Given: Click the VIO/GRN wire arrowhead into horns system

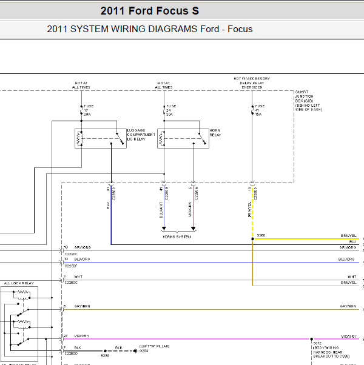Looking at the screenshot, I should (194, 229).
